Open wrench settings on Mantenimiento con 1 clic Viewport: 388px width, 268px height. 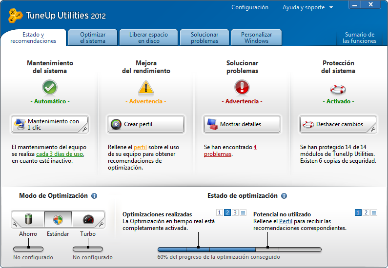click(84, 129)
